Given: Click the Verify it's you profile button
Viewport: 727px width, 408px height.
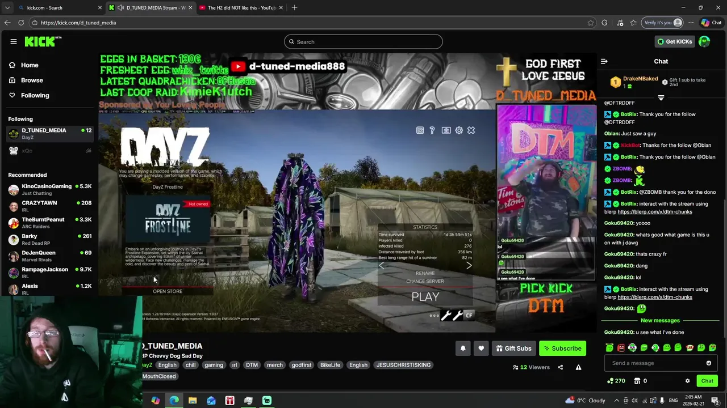Looking at the screenshot, I should (662, 23).
